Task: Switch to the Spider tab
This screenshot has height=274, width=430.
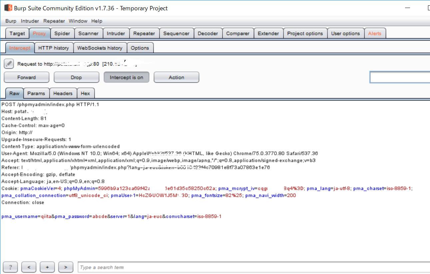Action: [x=62, y=33]
